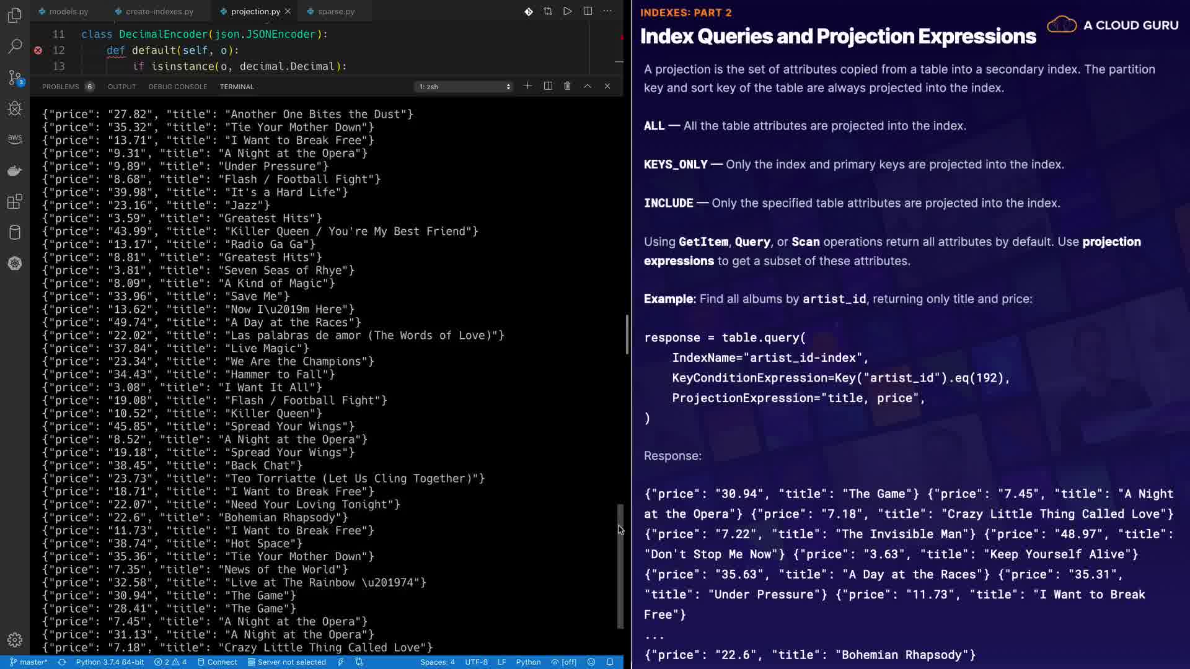Open the Docker view in activity bar
This screenshot has width=1190, height=669.
click(15, 170)
